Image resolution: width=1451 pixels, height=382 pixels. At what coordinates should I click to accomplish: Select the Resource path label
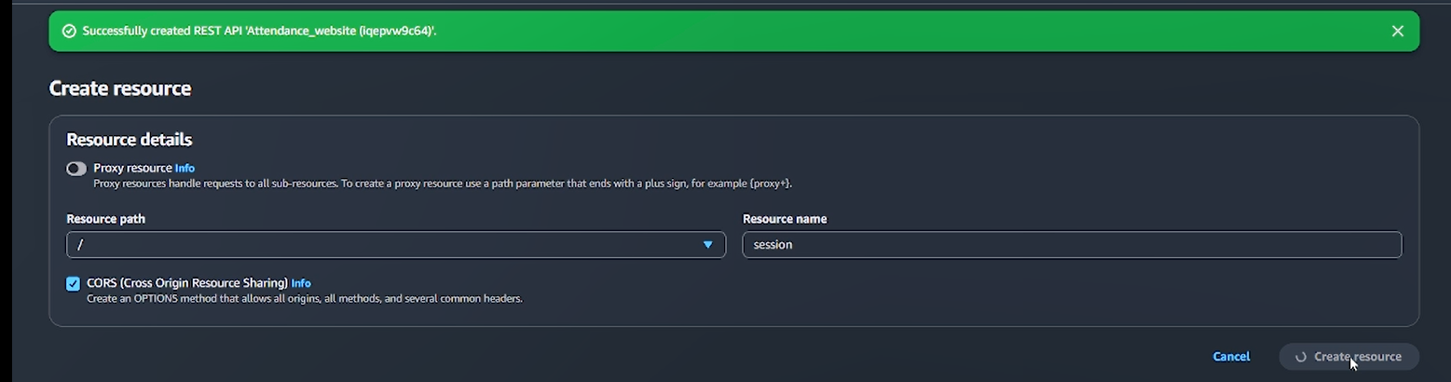106,219
